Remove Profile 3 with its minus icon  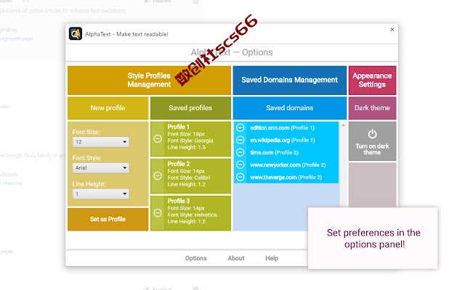[158, 212]
